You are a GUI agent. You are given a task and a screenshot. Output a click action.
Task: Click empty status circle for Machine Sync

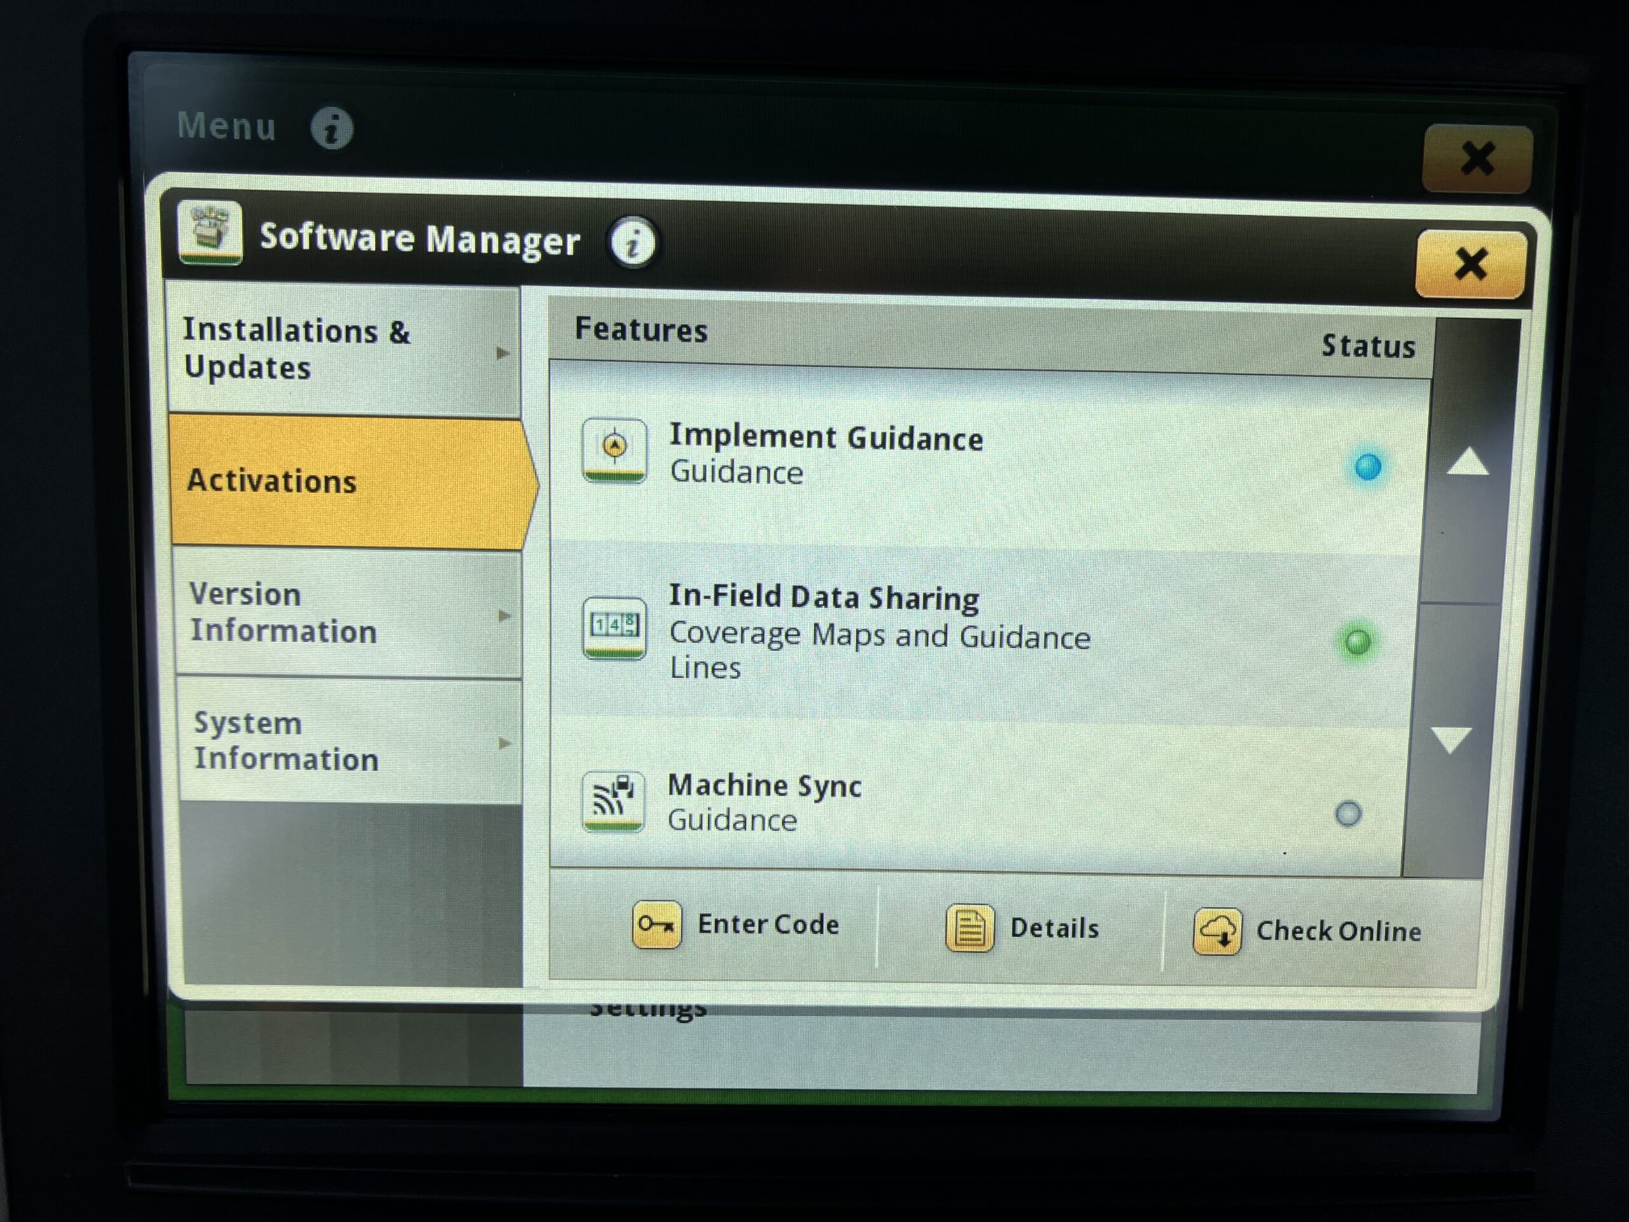[1348, 814]
